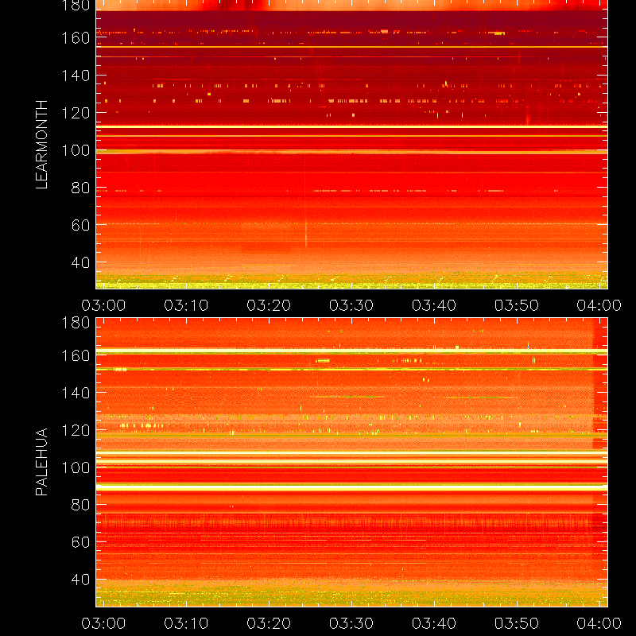Select the 160 label on Learmonth axis
This screenshot has height=636, width=636.
coord(76,38)
